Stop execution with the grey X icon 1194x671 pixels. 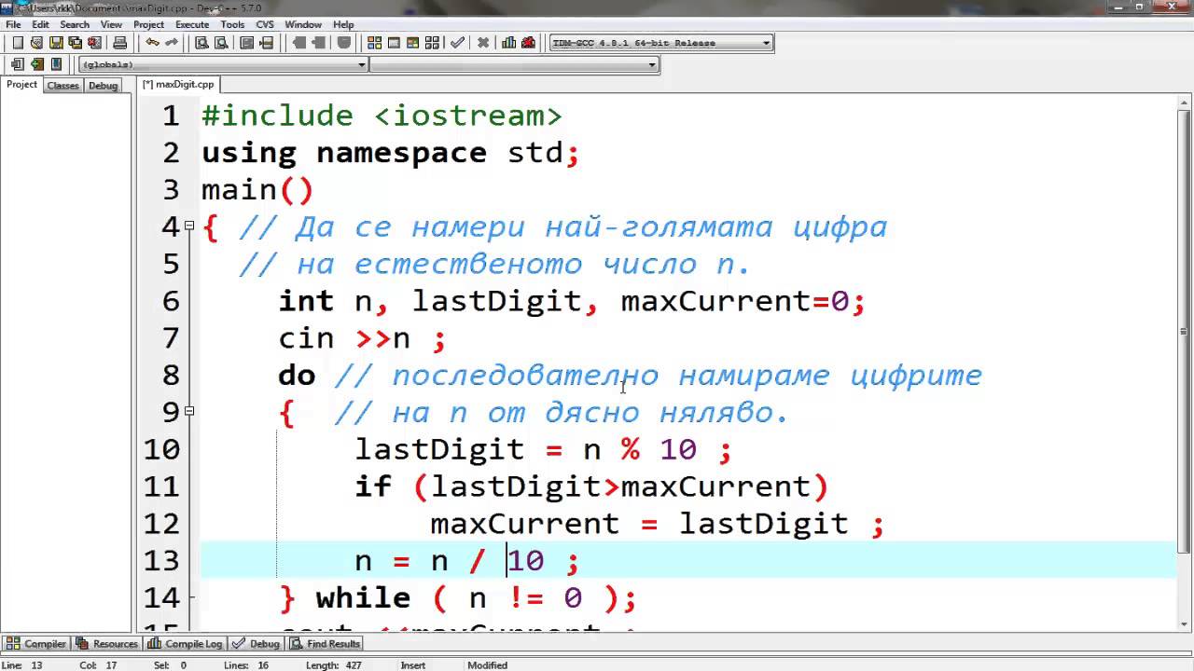[x=483, y=43]
